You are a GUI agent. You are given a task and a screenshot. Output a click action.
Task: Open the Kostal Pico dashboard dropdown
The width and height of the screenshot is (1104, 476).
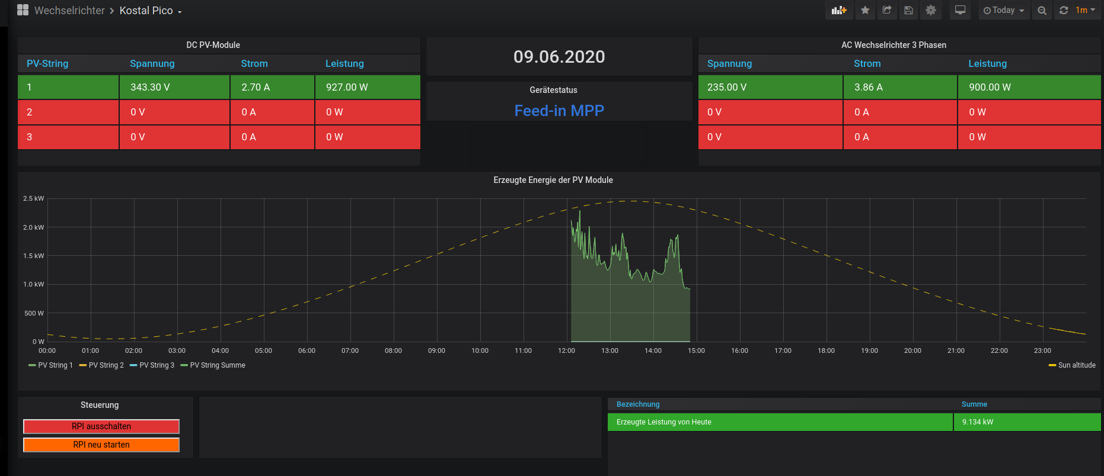click(150, 11)
